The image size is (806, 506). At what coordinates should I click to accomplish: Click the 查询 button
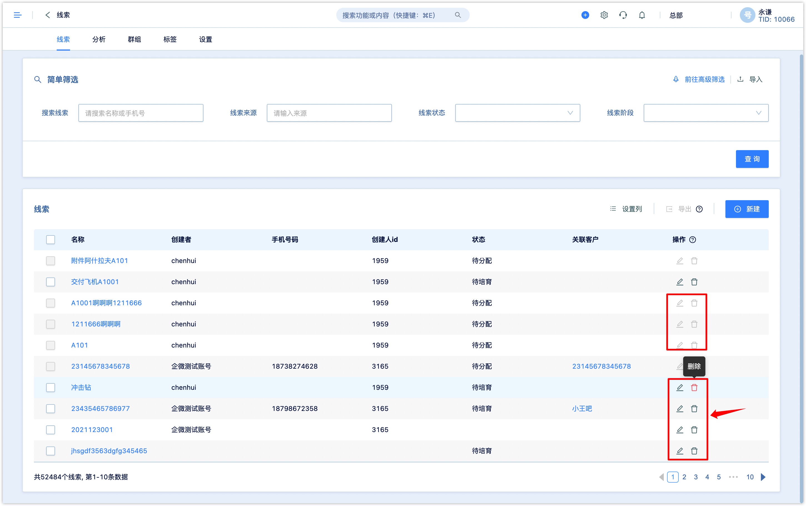point(752,159)
